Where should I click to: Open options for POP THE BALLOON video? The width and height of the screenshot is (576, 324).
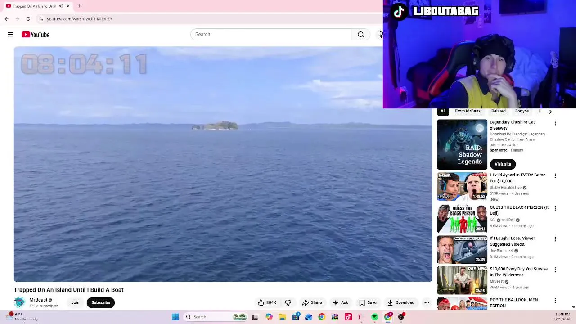click(555, 301)
